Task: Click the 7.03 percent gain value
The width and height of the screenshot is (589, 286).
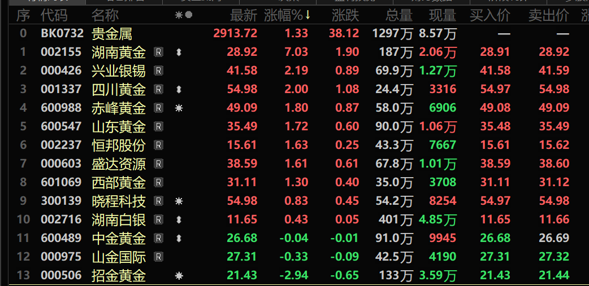Action: click(296, 52)
